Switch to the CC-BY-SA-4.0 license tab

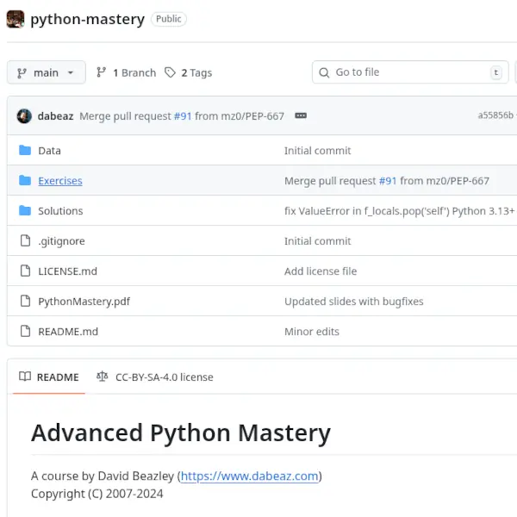tap(155, 377)
